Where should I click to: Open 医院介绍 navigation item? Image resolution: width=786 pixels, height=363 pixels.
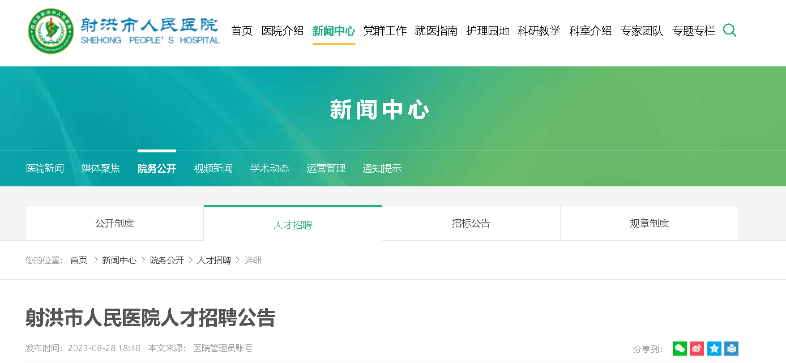coord(283,31)
